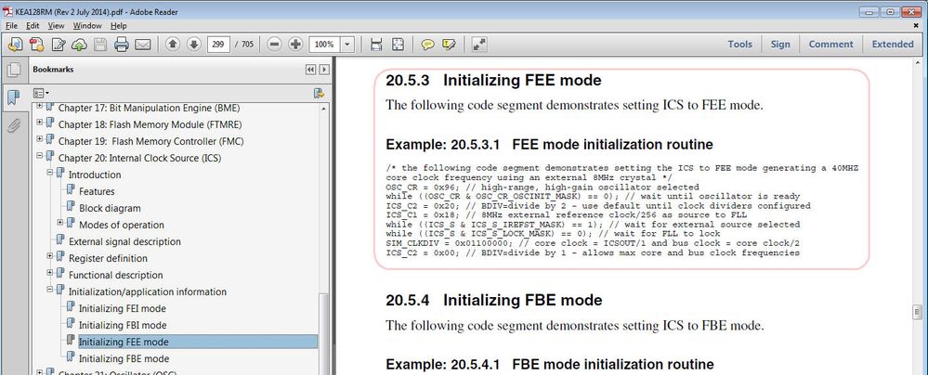Expand Chapter 17: Bit Manipulation Engine
Viewport: 928px width, 375px height.
[40, 106]
